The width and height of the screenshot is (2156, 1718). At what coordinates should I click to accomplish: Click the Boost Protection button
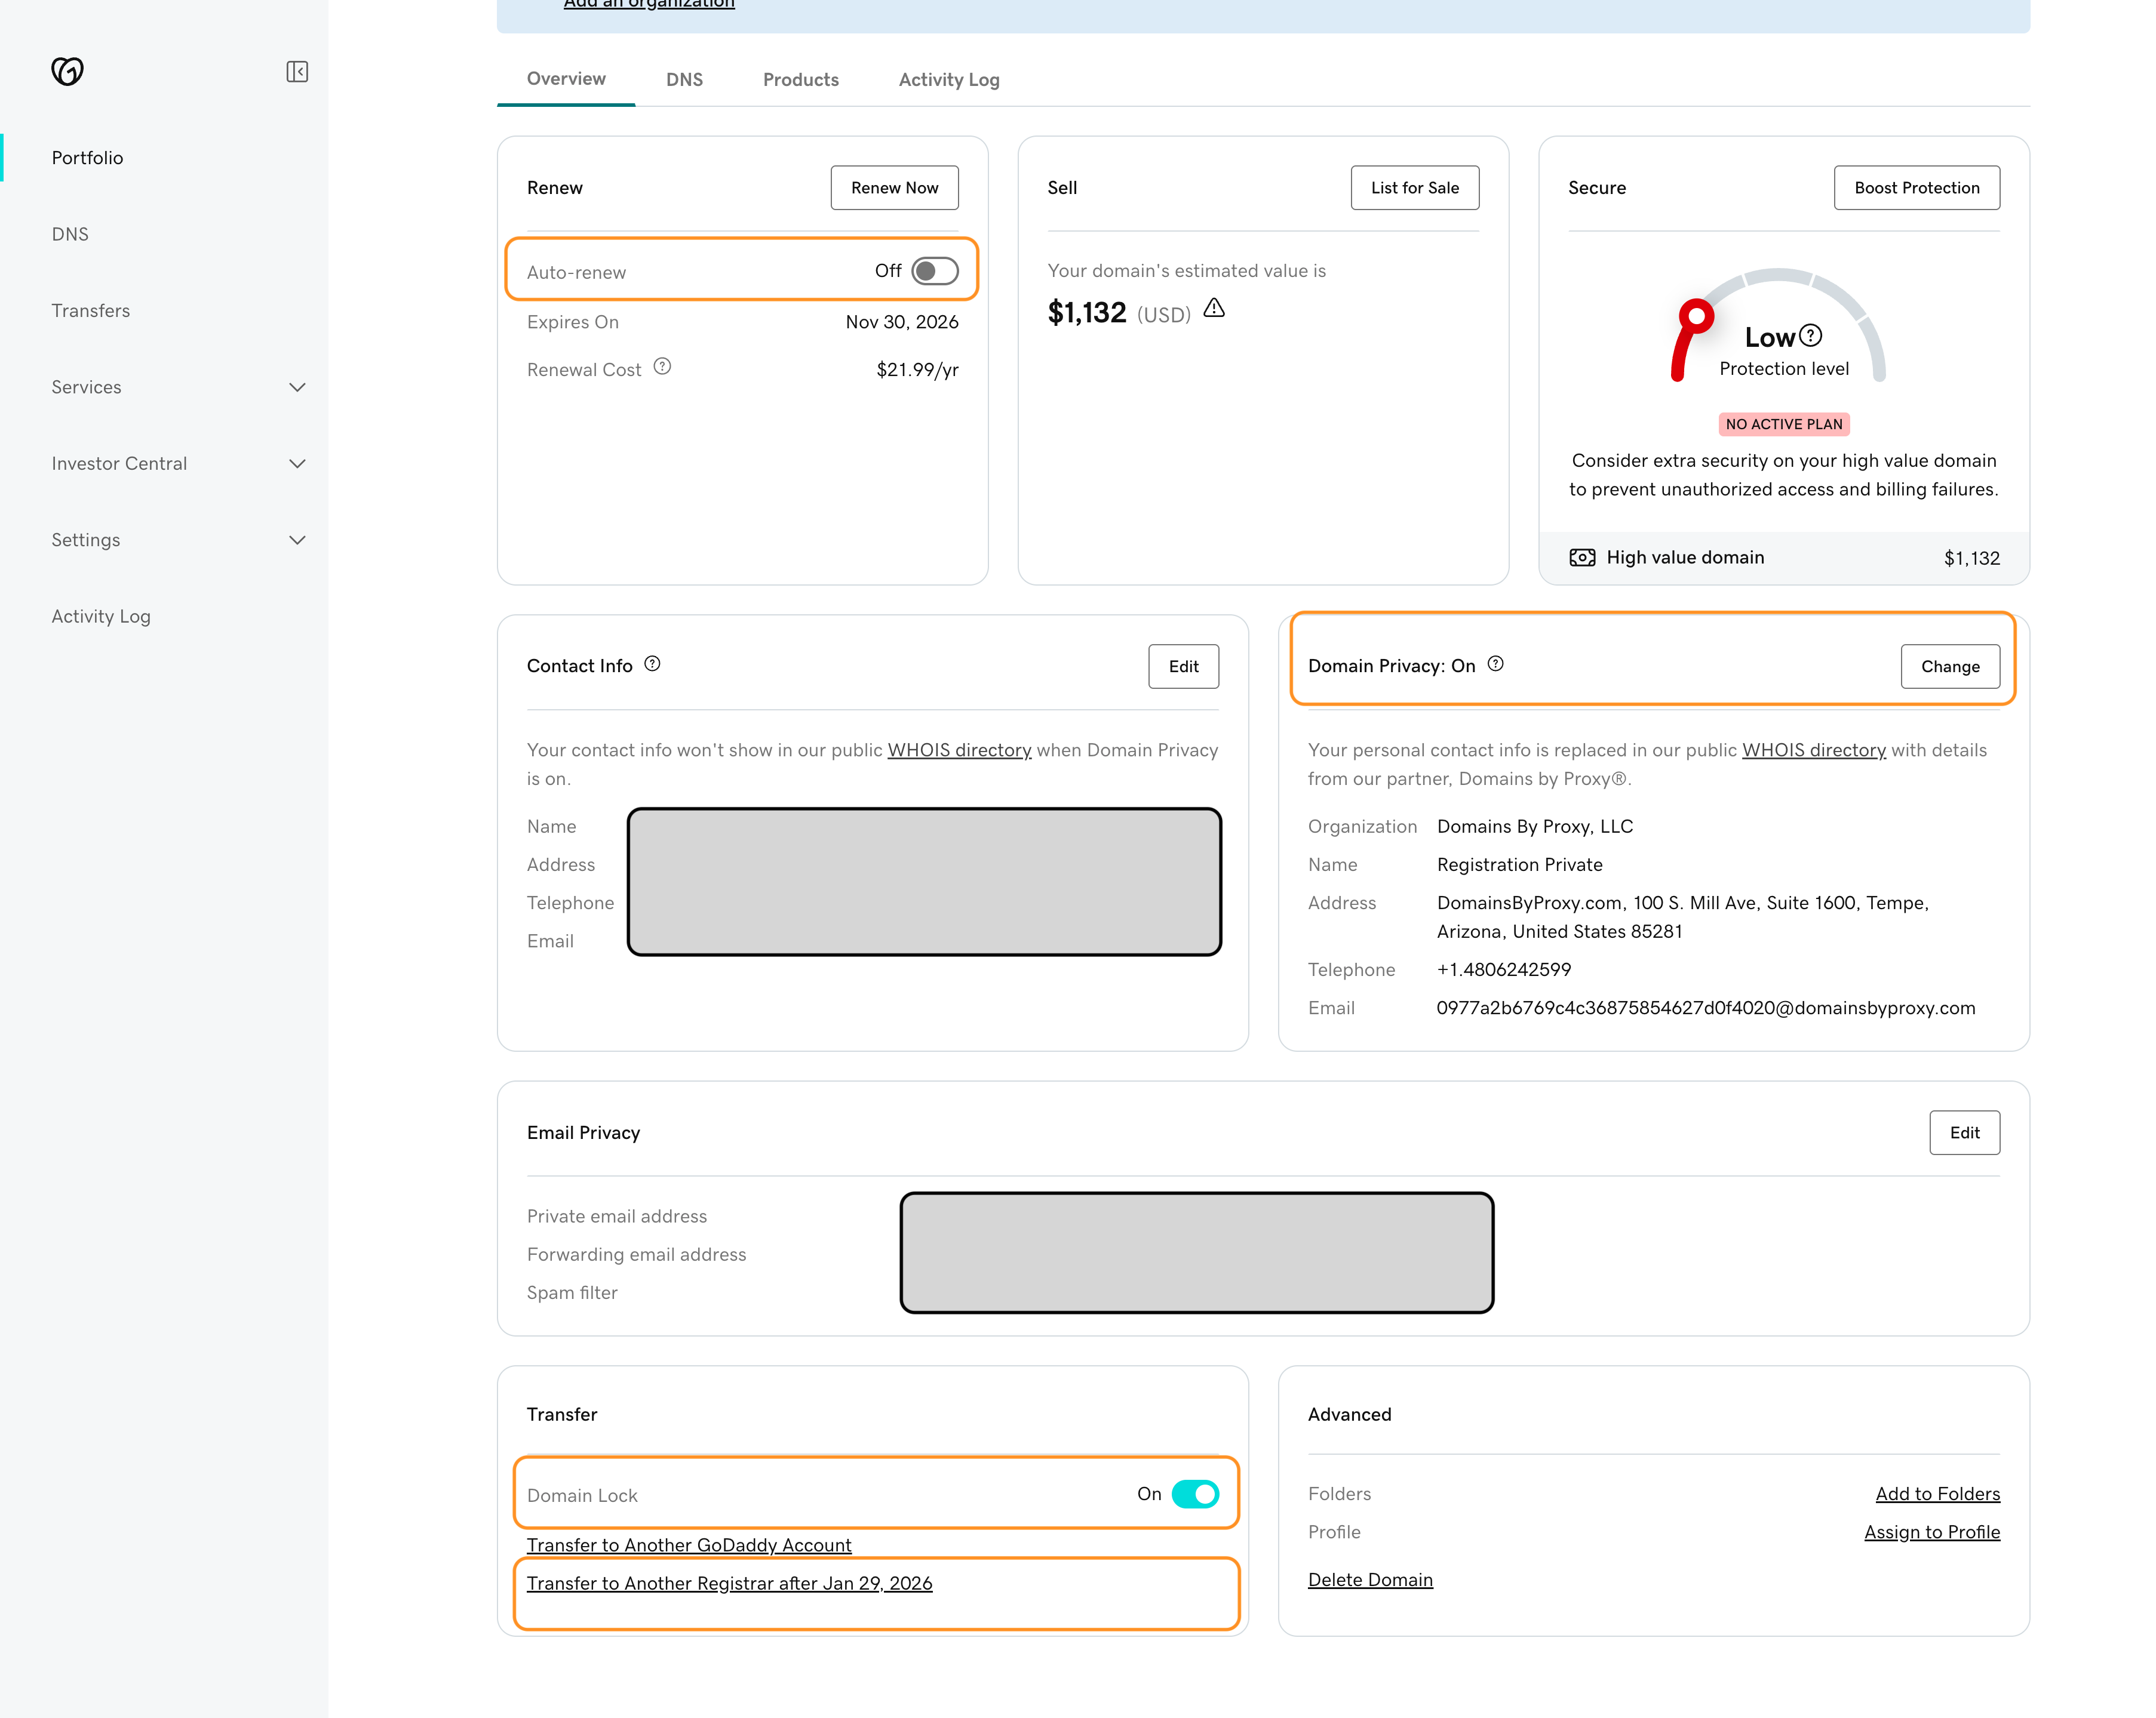(x=1917, y=188)
